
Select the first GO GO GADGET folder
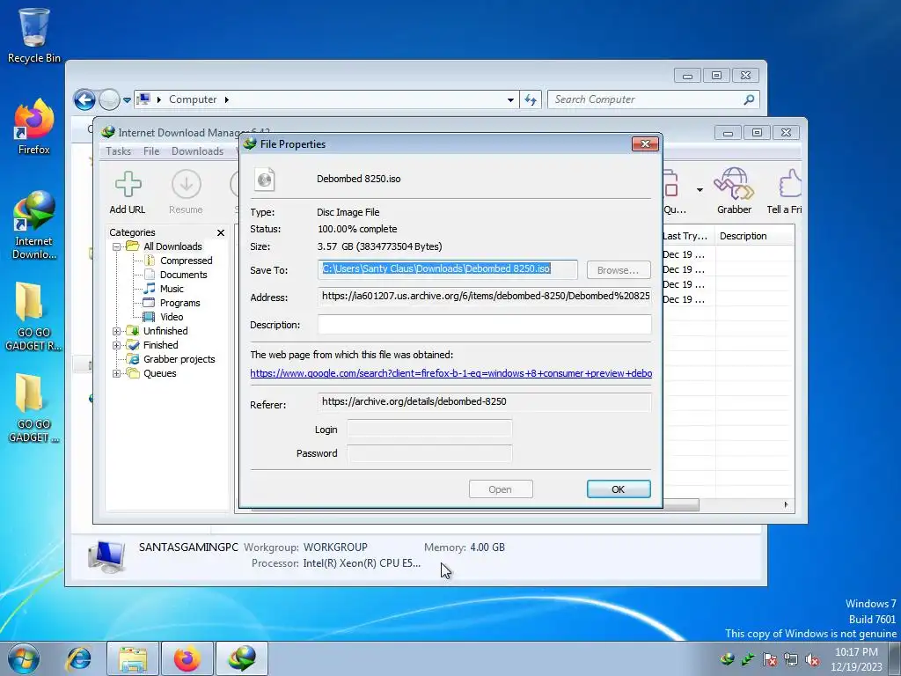(x=33, y=316)
